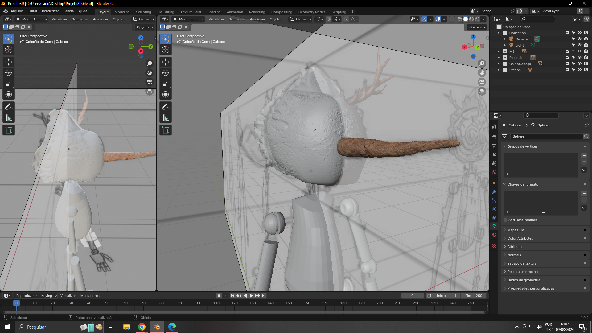
Task: Click the Add Cube tool in left viewport
Action: click(9, 130)
